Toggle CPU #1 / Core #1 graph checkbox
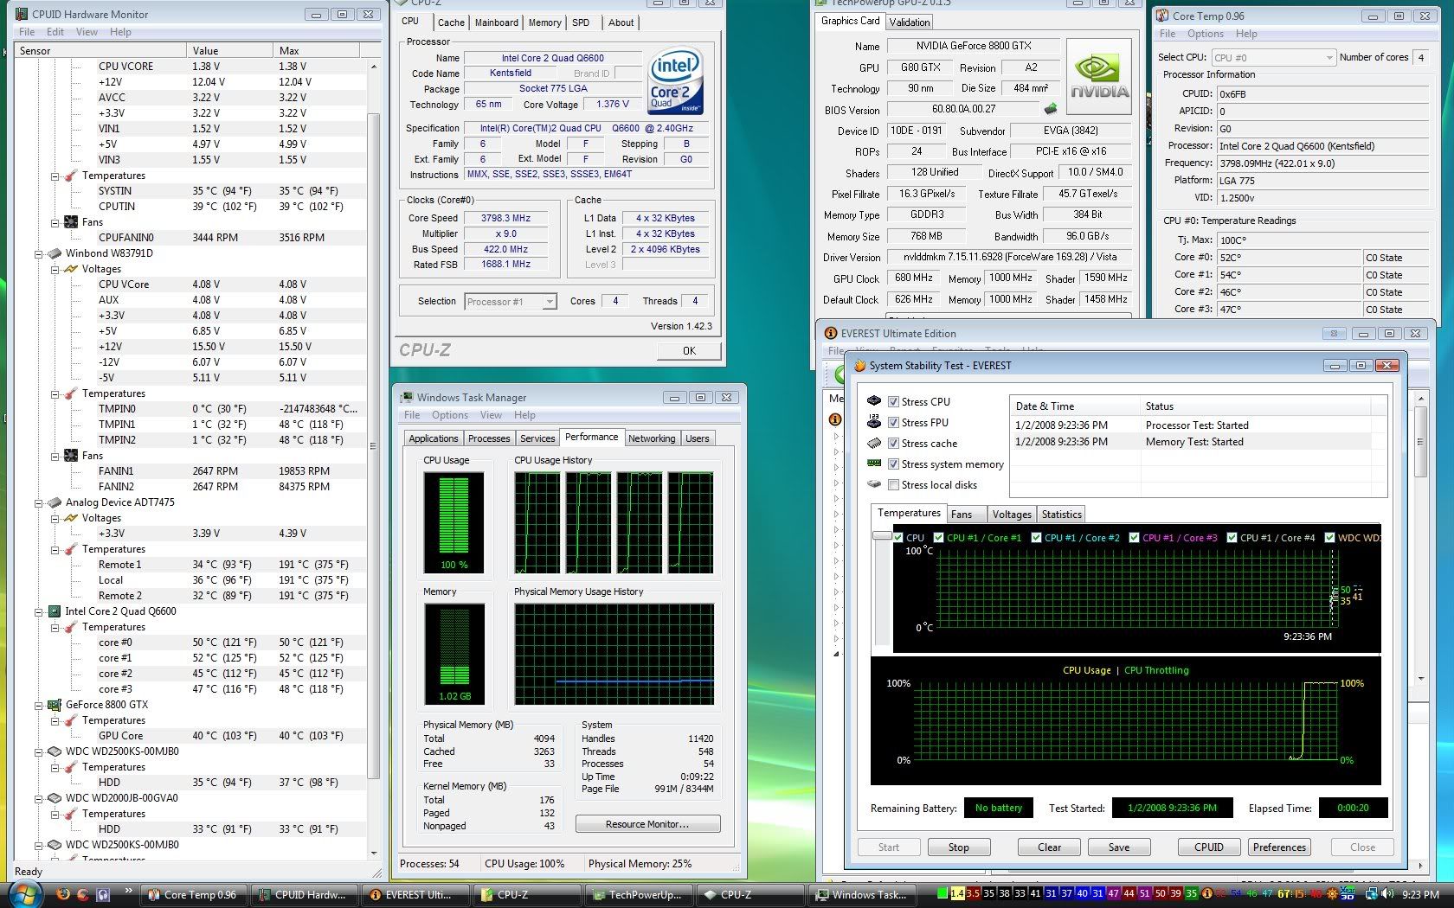This screenshot has height=908, width=1454. click(x=938, y=538)
